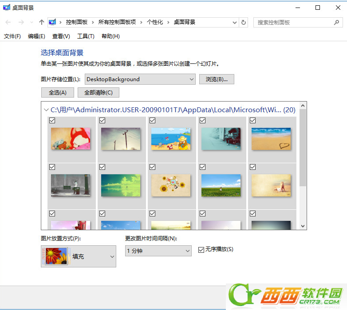Click the window title bar icon
The height and width of the screenshot is (310, 347).
pos(7,8)
